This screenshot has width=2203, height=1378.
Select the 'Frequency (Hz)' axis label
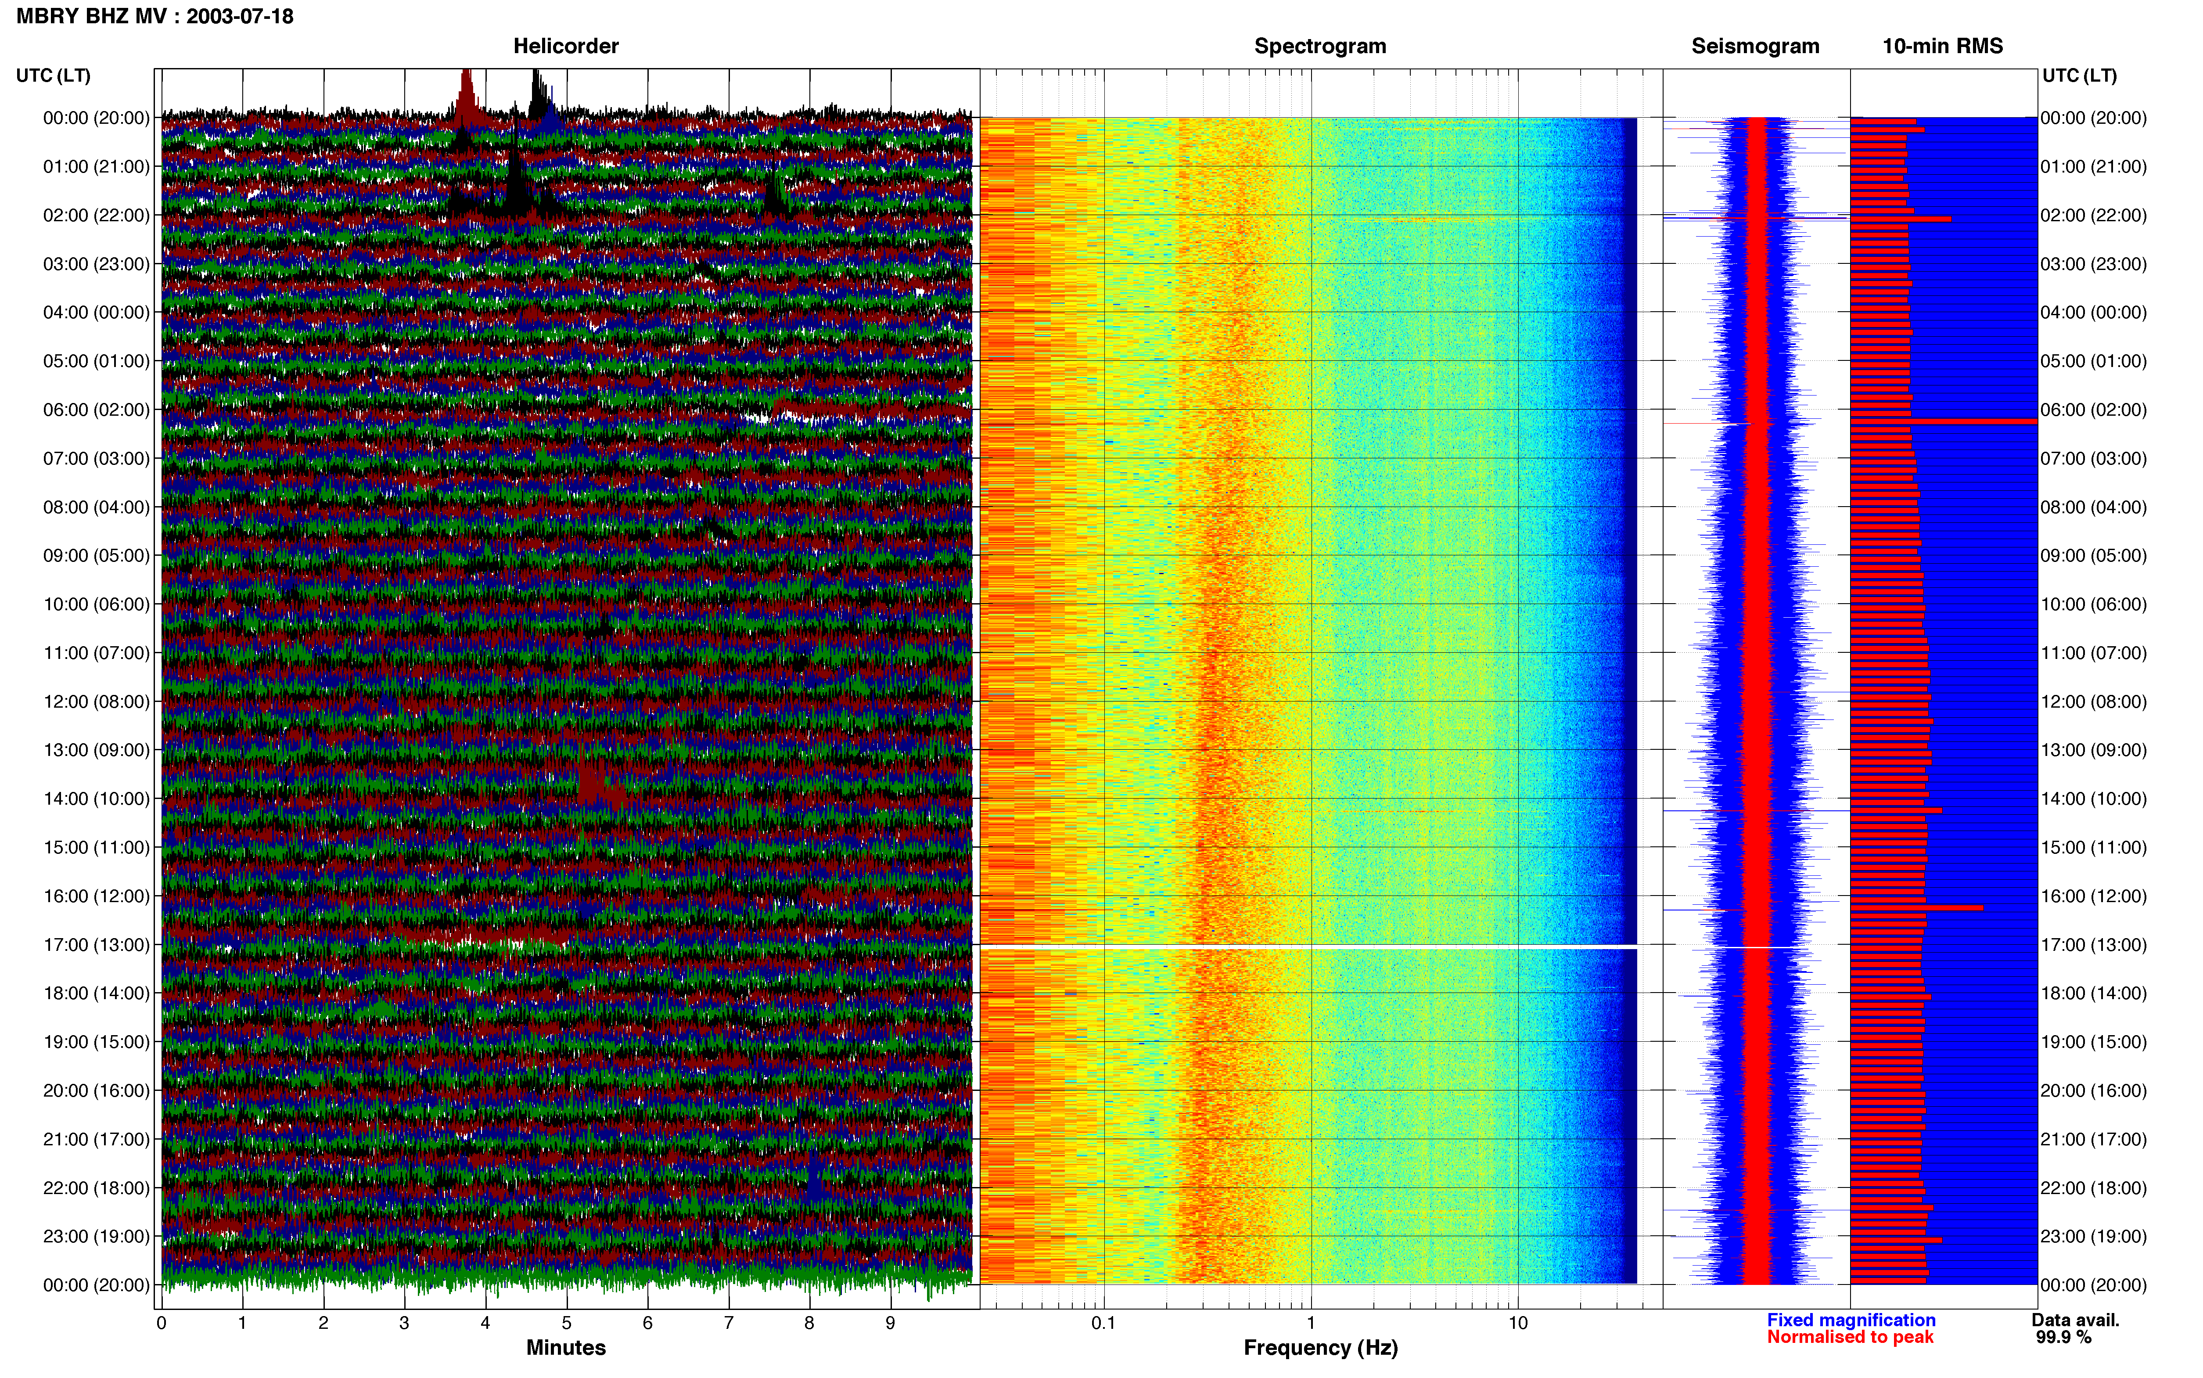coord(1320,1347)
